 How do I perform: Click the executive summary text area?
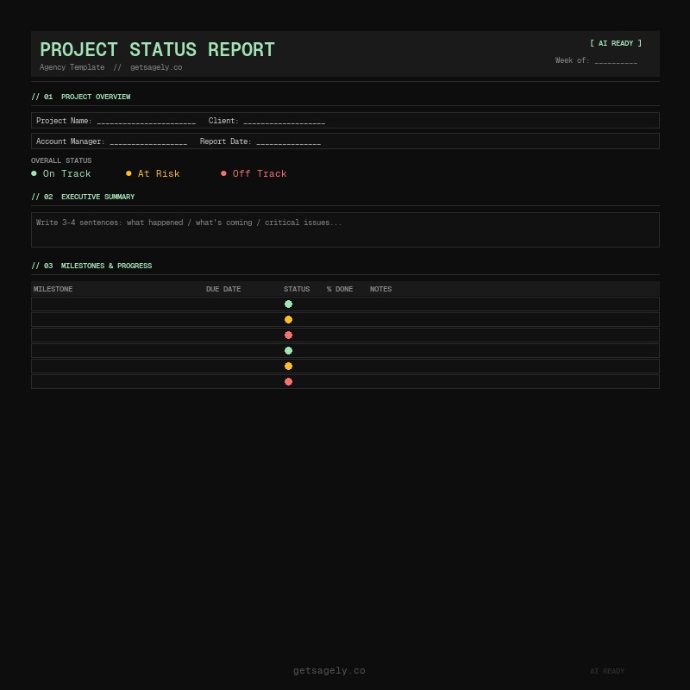(x=345, y=229)
